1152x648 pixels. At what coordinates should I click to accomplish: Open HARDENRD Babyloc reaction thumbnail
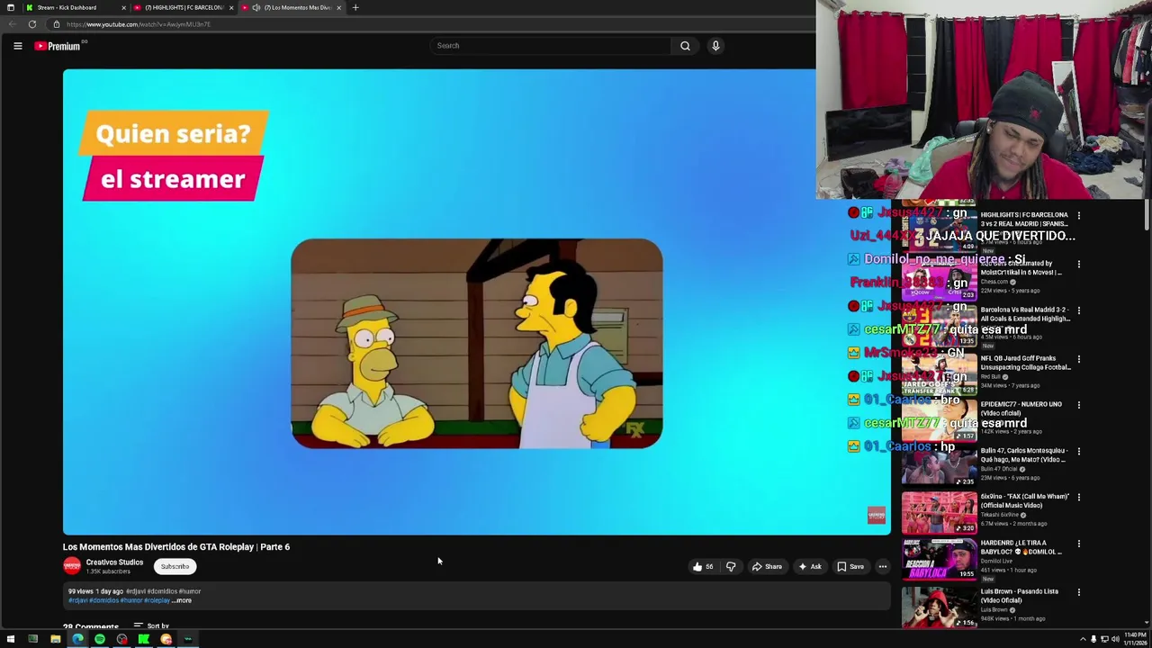(x=939, y=559)
